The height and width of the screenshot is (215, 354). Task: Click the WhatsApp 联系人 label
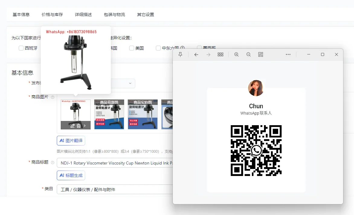tap(256, 113)
